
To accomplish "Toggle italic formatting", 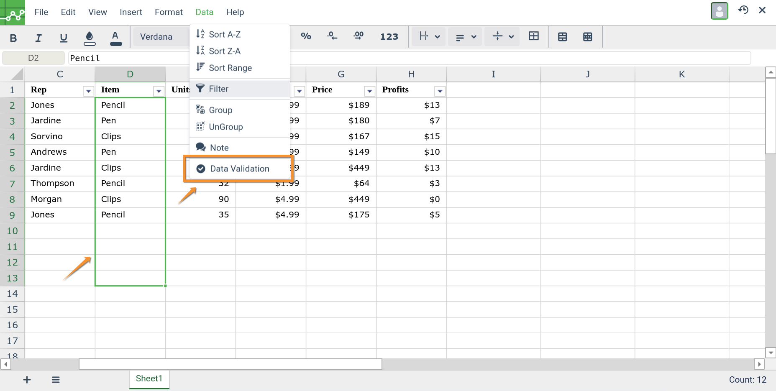I will click(x=38, y=38).
